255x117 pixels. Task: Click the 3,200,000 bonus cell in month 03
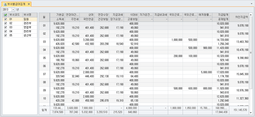click(87, 40)
